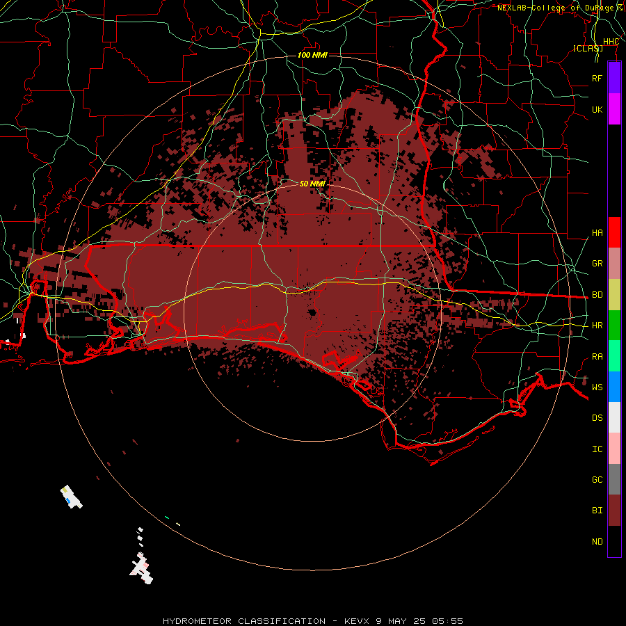Click the BI dark red legend swatch
The image size is (626, 626).
[614, 511]
